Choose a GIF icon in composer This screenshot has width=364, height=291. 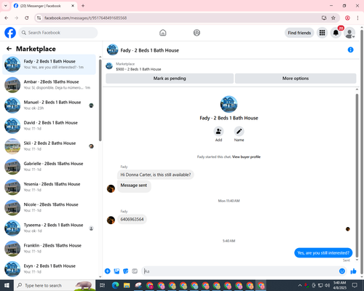pos(135,271)
